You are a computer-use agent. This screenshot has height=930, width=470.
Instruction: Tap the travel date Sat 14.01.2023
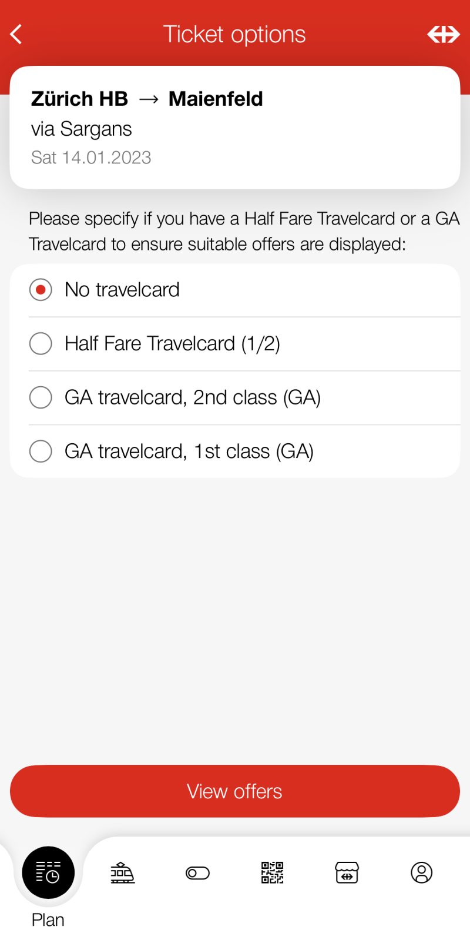(x=91, y=158)
